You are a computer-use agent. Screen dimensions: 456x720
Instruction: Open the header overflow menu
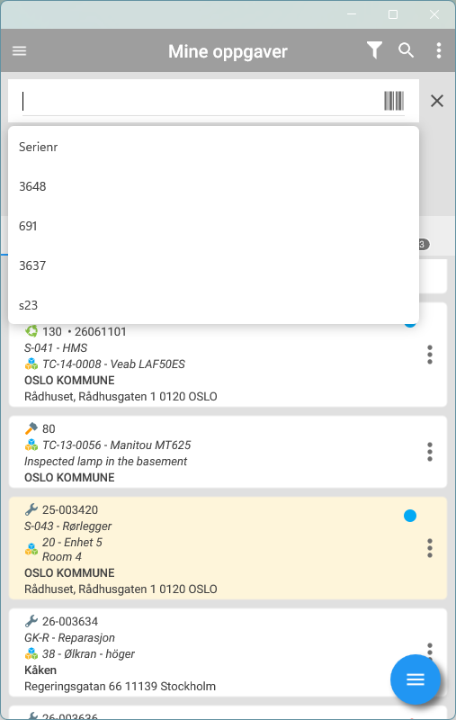coord(439,50)
